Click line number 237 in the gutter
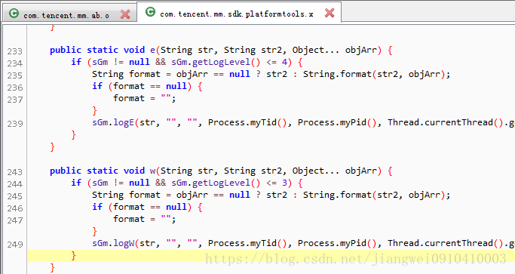Image resolution: width=515 pixels, height=274 pixels. 15,100
